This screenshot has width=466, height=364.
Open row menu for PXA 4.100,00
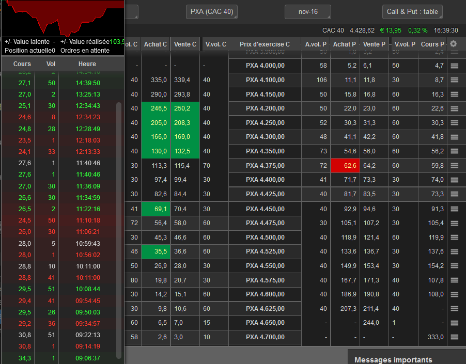click(454, 80)
